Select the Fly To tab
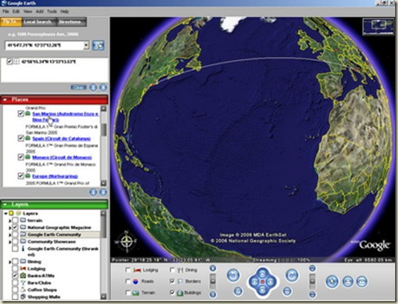Viewport: 398px width, 304px height. pyautogui.click(x=10, y=22)
